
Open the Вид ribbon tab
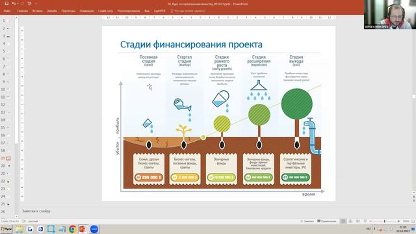147,11
